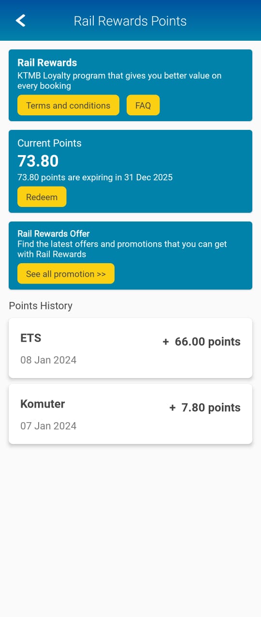Open the Komuter points history entry

130,414
